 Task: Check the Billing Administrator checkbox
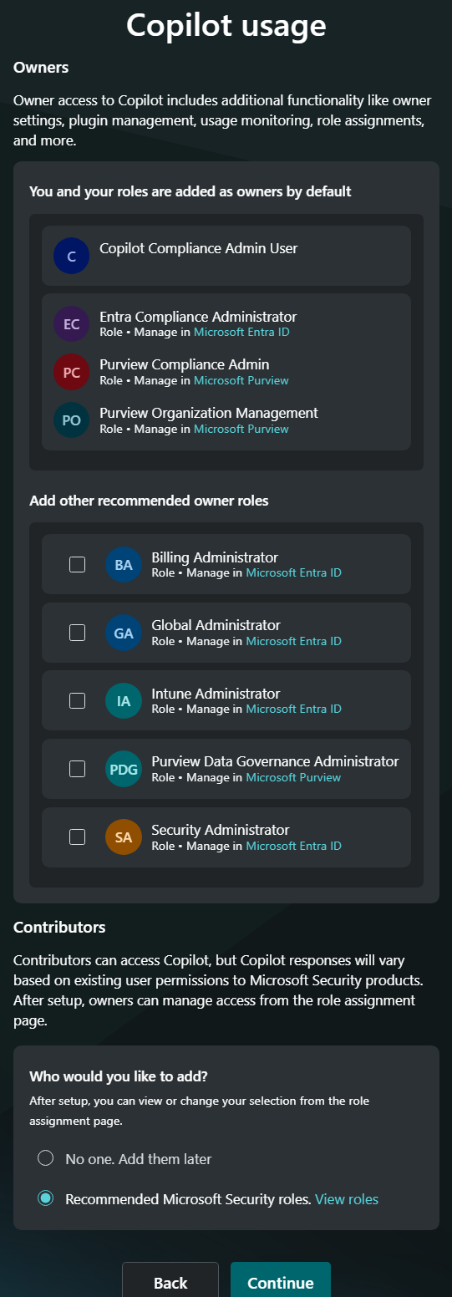point(77,564)
